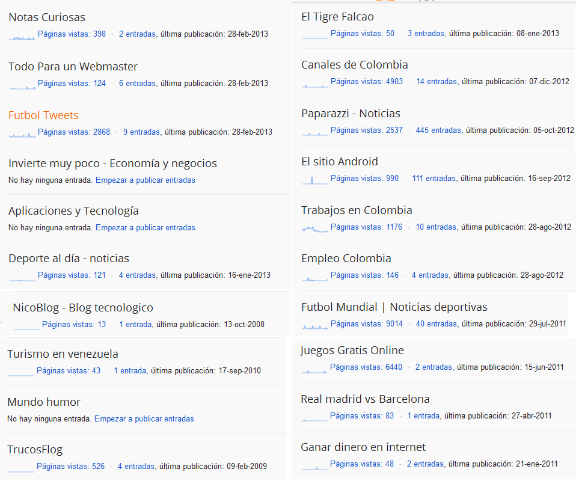Viewport: 576px width, 481px height.
Task: Open Aplicaciones y Tecnología blog title
Action: pyautogui.click(x=73, y=211)
